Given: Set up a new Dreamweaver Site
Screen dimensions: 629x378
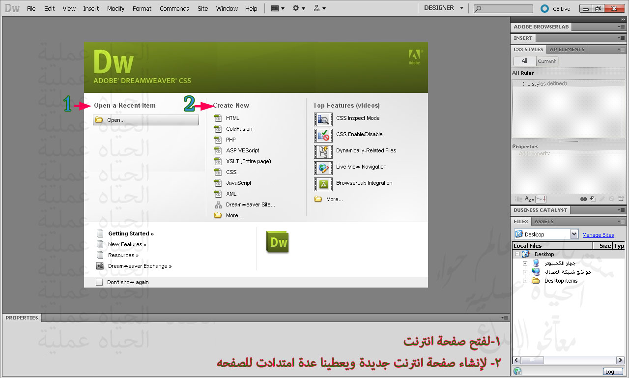Looking at the screenshot, I should tap(245, 204).
